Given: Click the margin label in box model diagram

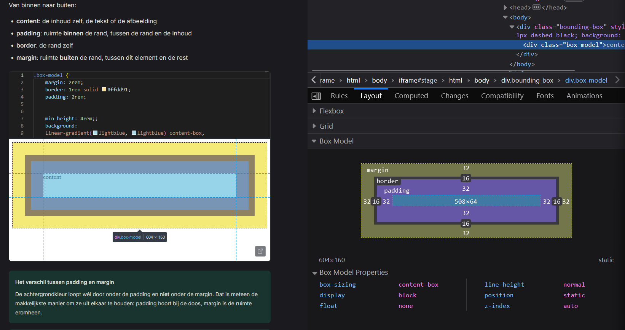Looking at the screenshot, I should (x=377, y=170).
